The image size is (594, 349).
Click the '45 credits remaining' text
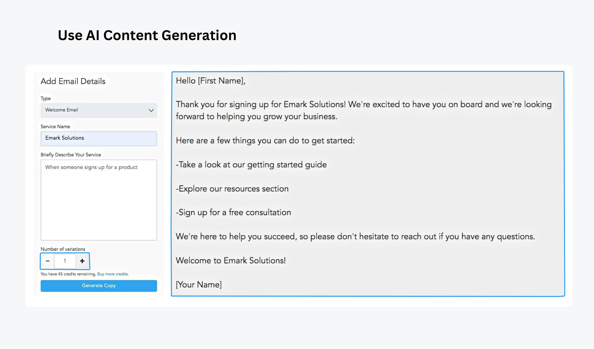click(x=77, y=274)
